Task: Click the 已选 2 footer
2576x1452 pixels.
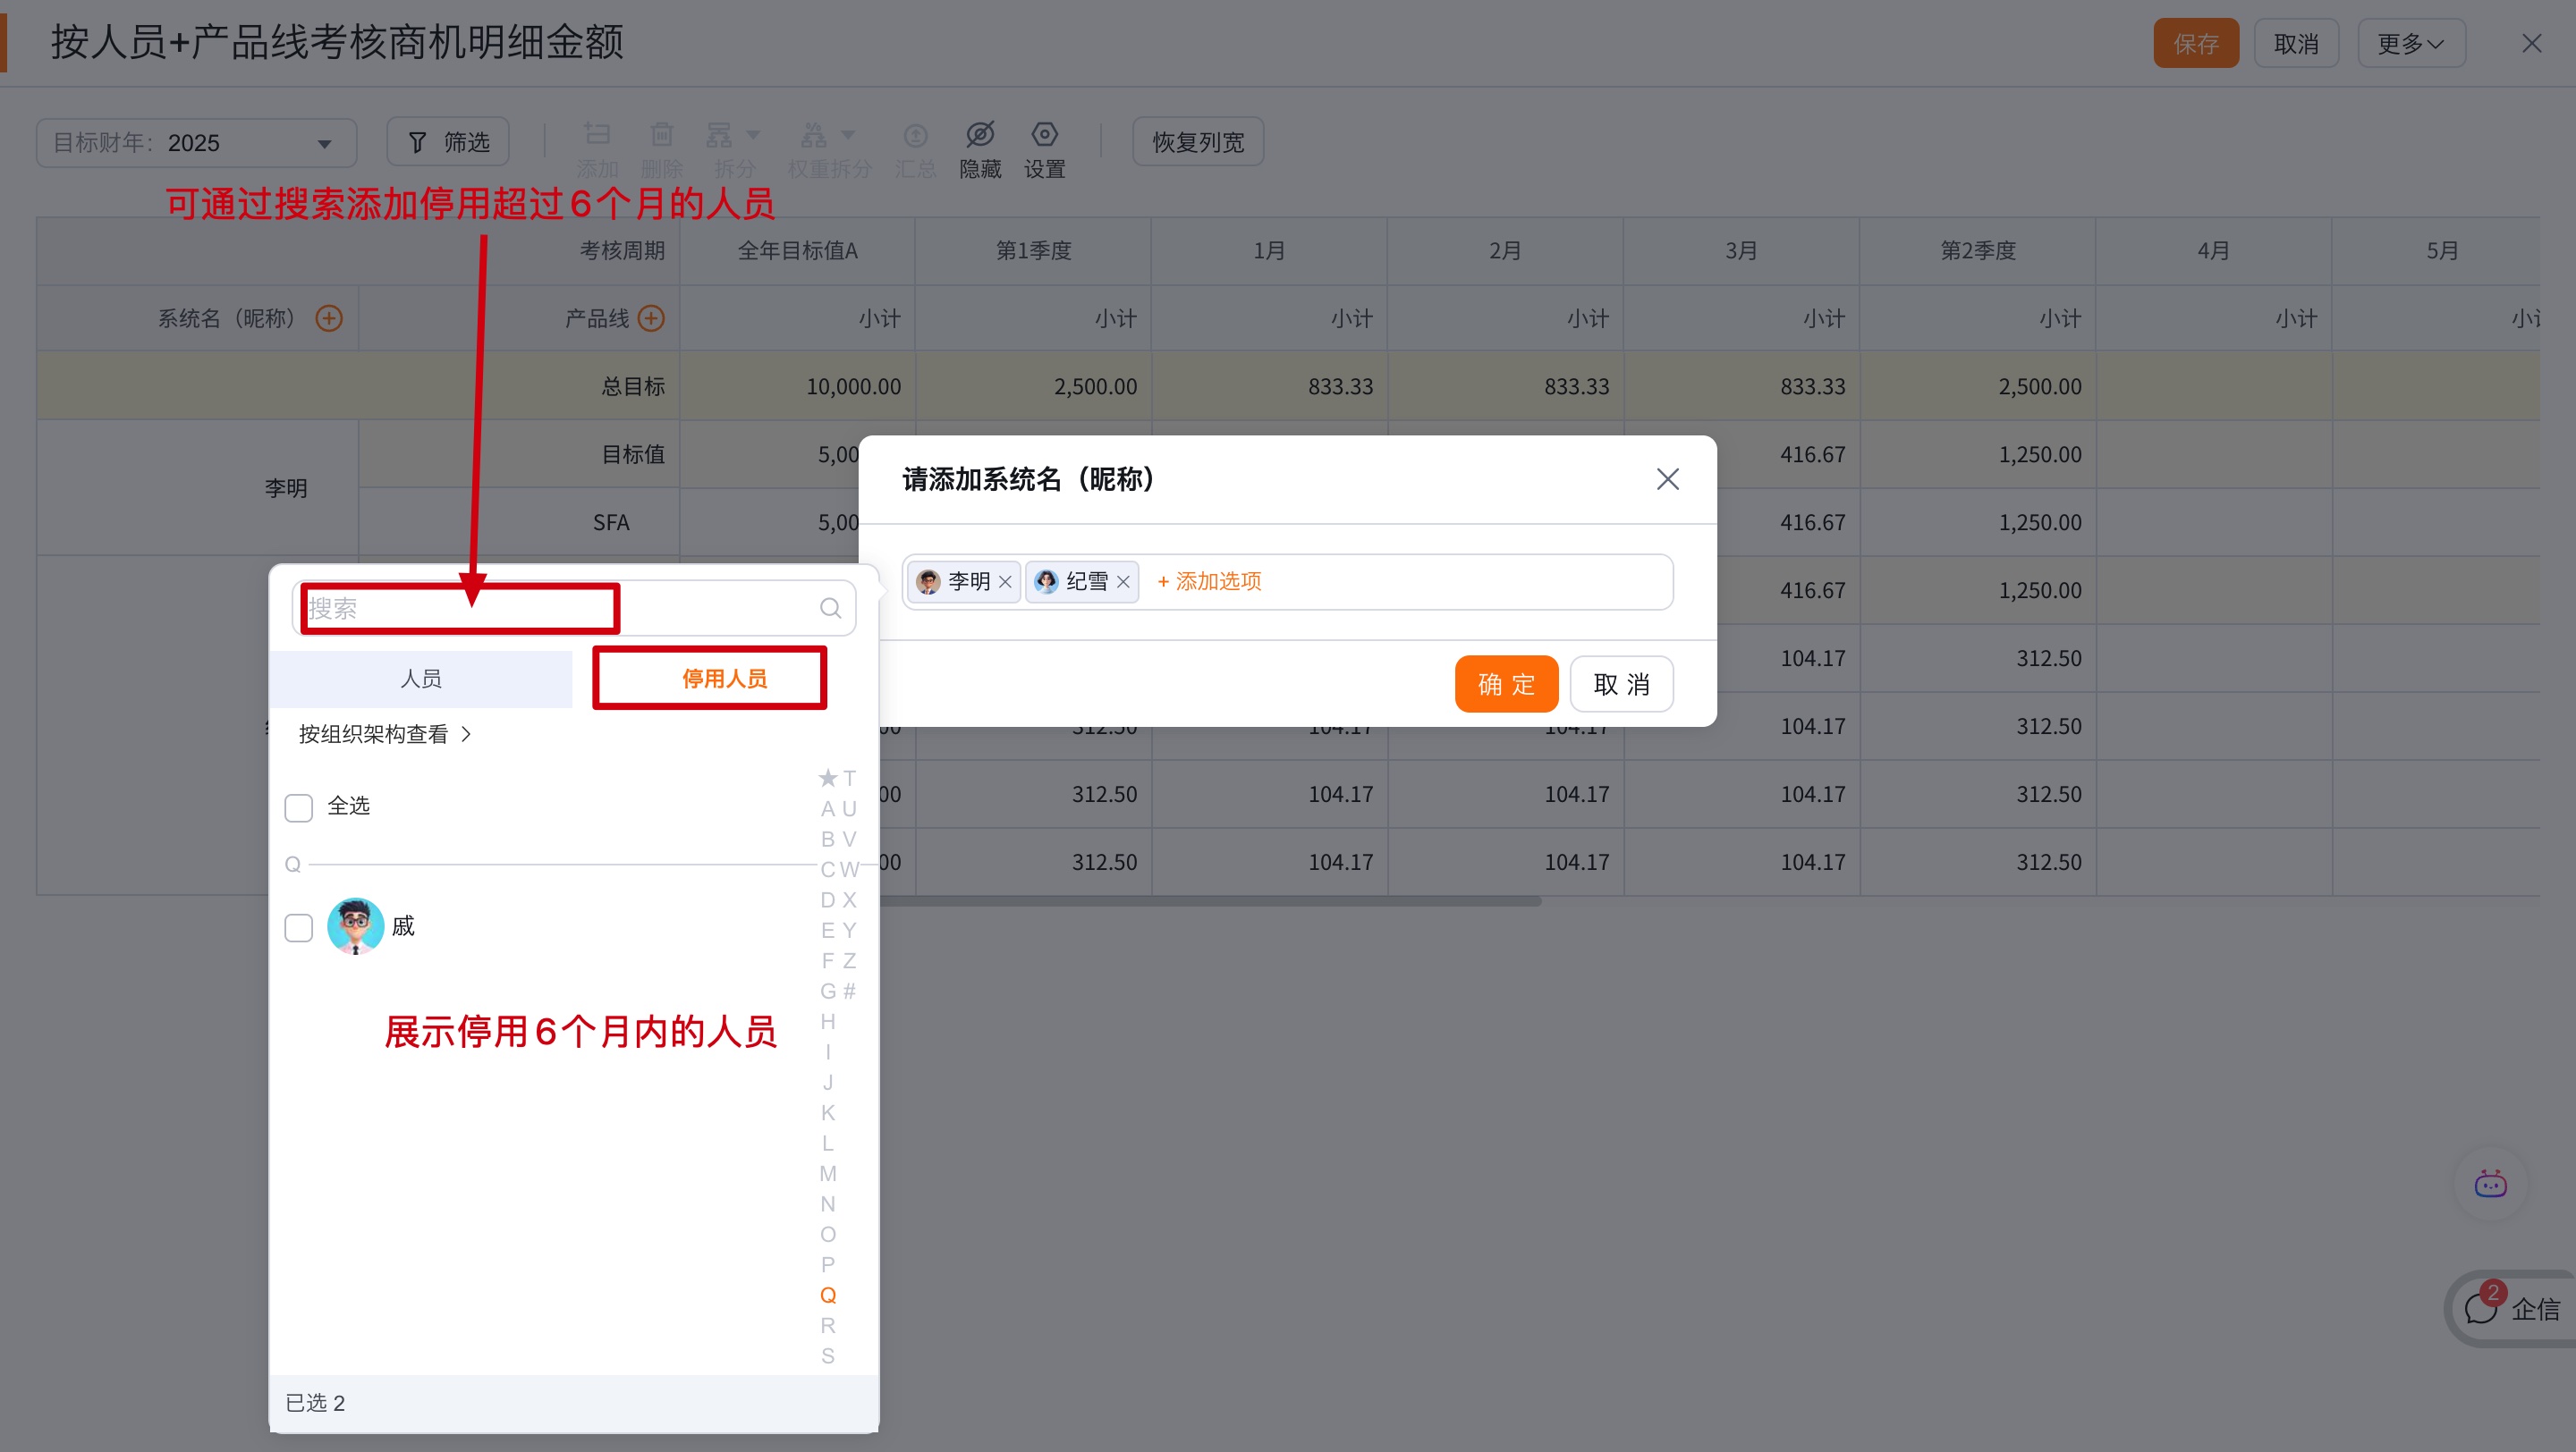Action: 573,1404
